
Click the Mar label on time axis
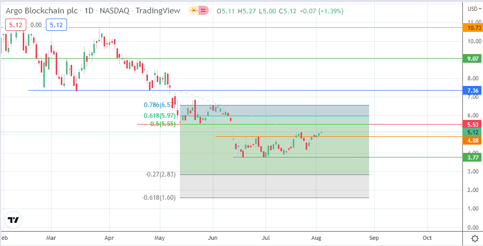51,238
